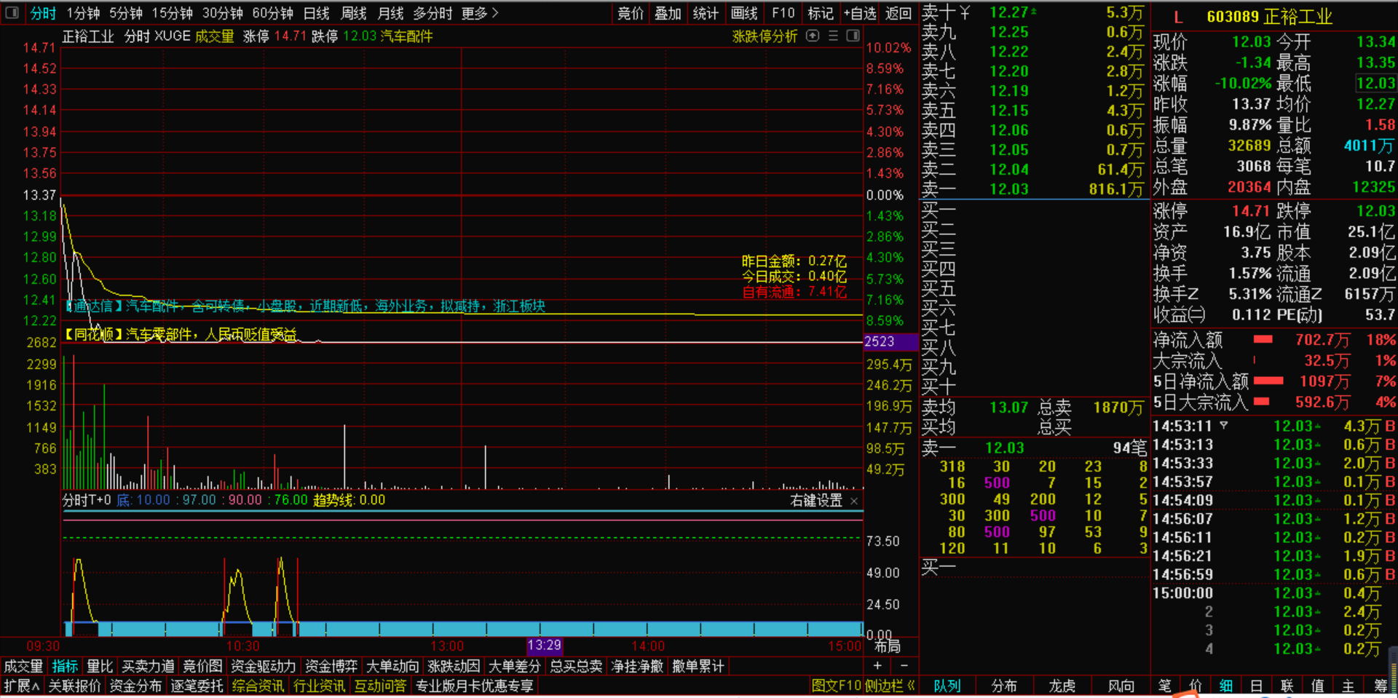
Task: Switch to the 队列 order queue tab
Action: click(947, 686)
